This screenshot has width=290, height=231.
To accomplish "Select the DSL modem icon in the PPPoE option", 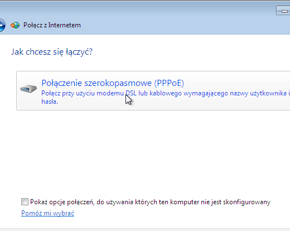I will pyautogui.click(x=28, y=89).
